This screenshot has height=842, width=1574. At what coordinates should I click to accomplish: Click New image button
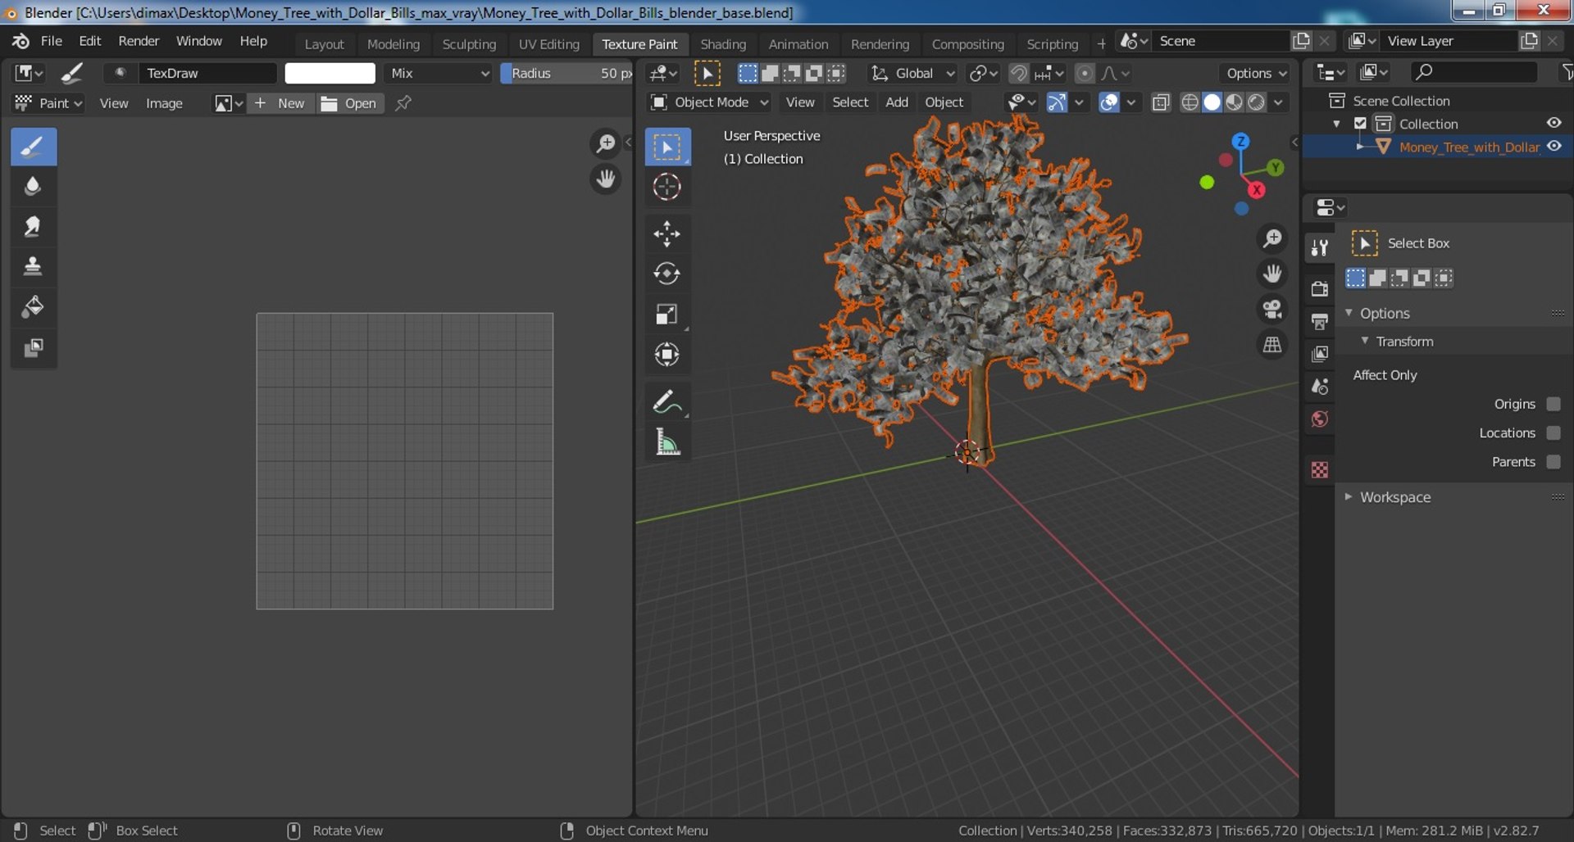coord(280,103)
